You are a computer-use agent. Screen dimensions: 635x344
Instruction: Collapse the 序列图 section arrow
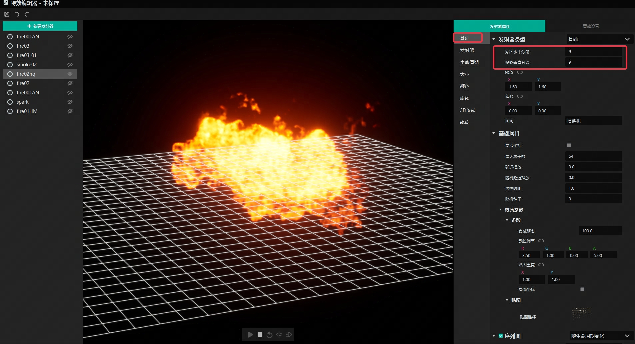(494, 336)
